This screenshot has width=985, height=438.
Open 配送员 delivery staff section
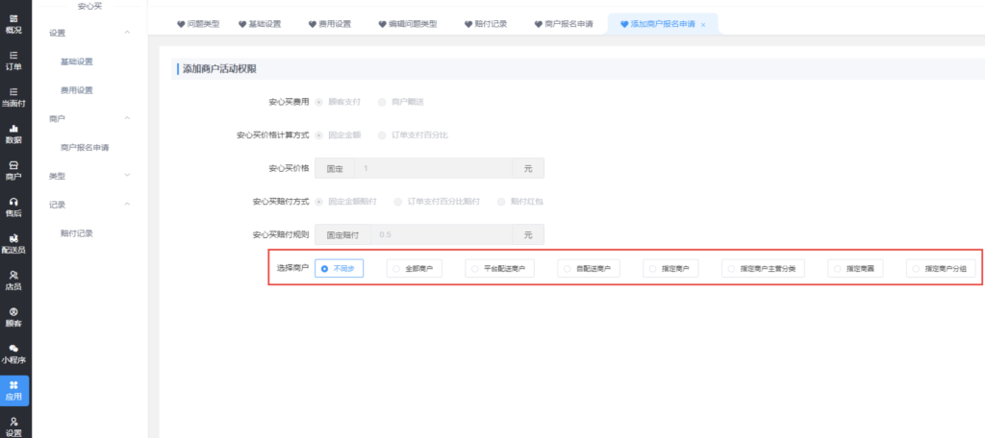[x=14, y=243]
